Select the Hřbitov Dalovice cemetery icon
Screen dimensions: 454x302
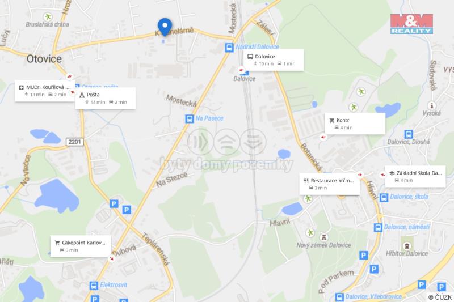pos(407,246)
